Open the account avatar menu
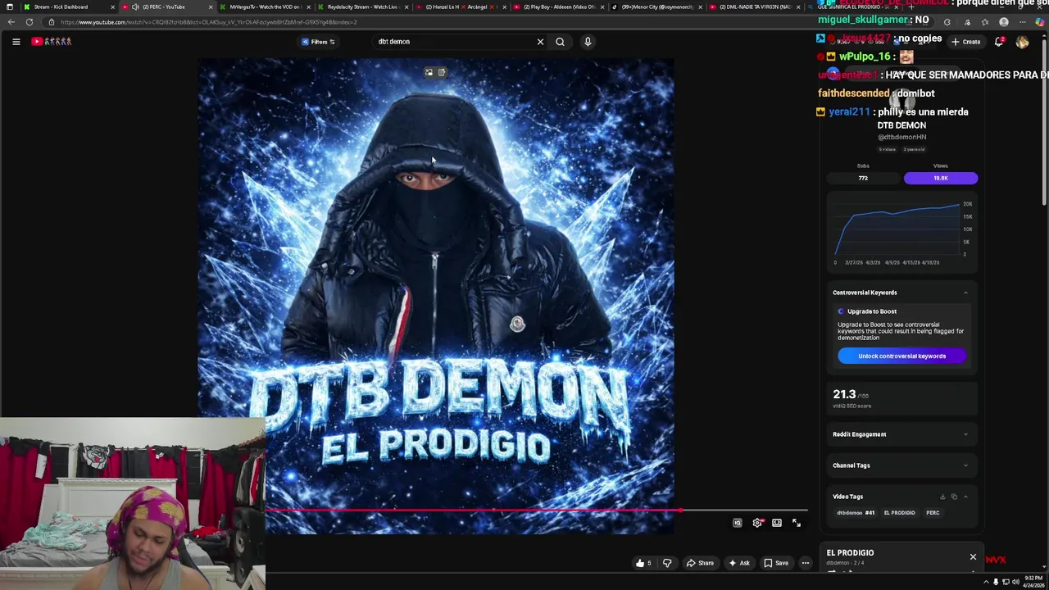 coord(1022,42)
